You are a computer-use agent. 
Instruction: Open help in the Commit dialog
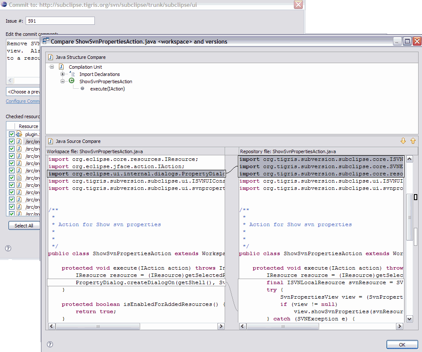8,248
